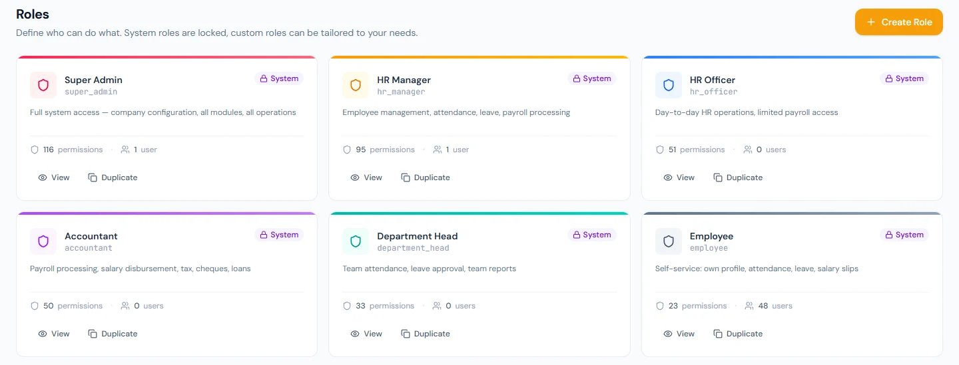The image size is (959, 365).
Task: Click the department_head role key text
Action: pyautogui.click(x=413, y=248)
